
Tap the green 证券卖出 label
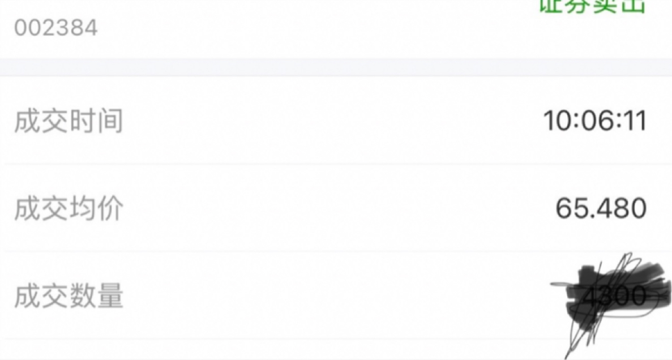point(592,6)
